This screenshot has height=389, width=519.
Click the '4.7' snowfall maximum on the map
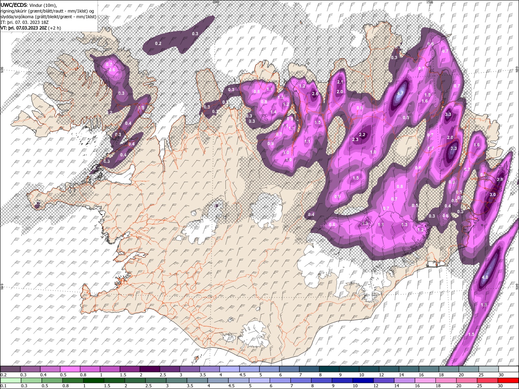tap(400, 94)
